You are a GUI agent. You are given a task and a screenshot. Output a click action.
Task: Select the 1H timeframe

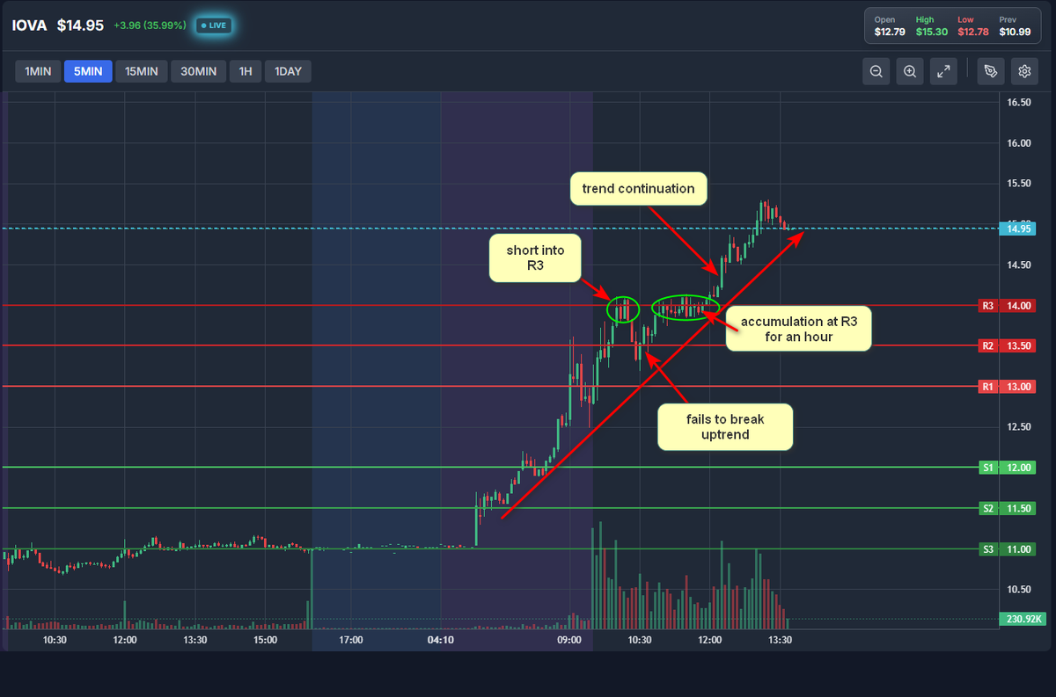246,71
